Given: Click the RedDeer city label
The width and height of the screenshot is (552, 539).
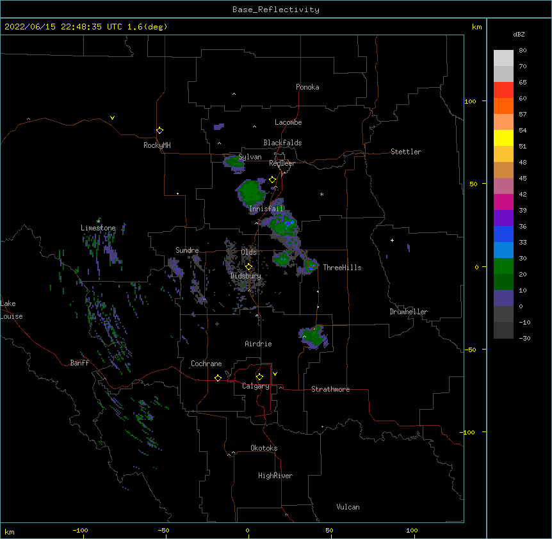Looking at the screenshot, I should [x=282, y=163].
